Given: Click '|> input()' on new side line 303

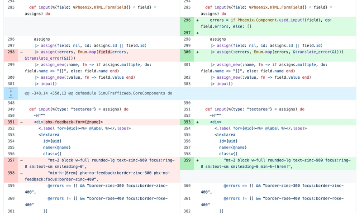Looking at the screenshot, I should (221, 84).
